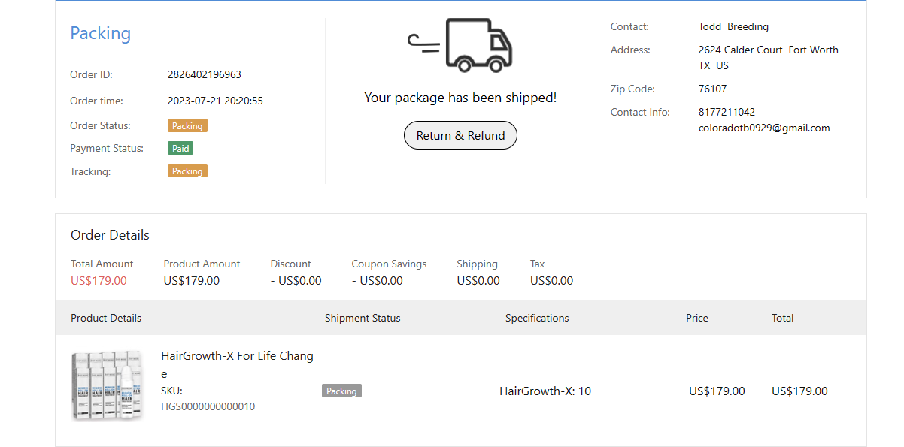Click the Specifications column header
The width and height of the screenshot is (904, 447).
(537, 318)
